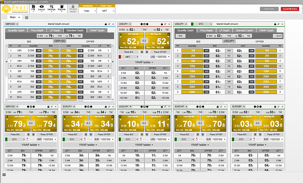Select Price Depth tab in GBPUSD panel
Screen dimensions: 303x183
pyautogui.click(x=37, y=30)
